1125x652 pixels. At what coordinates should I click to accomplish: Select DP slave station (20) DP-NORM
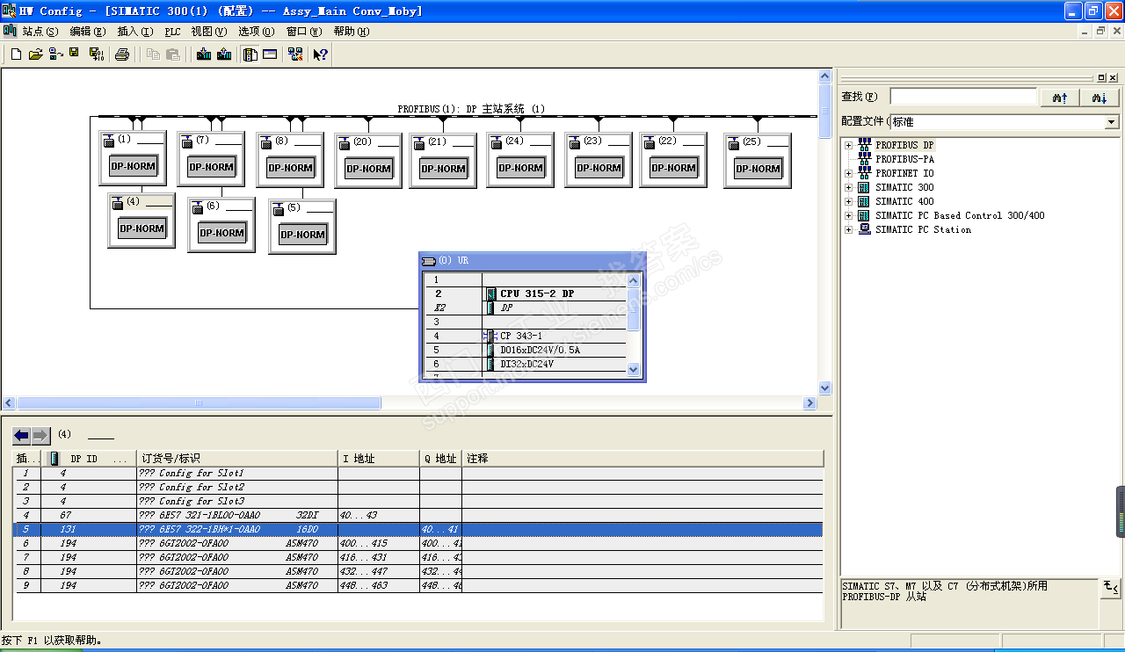pos(368,160)
